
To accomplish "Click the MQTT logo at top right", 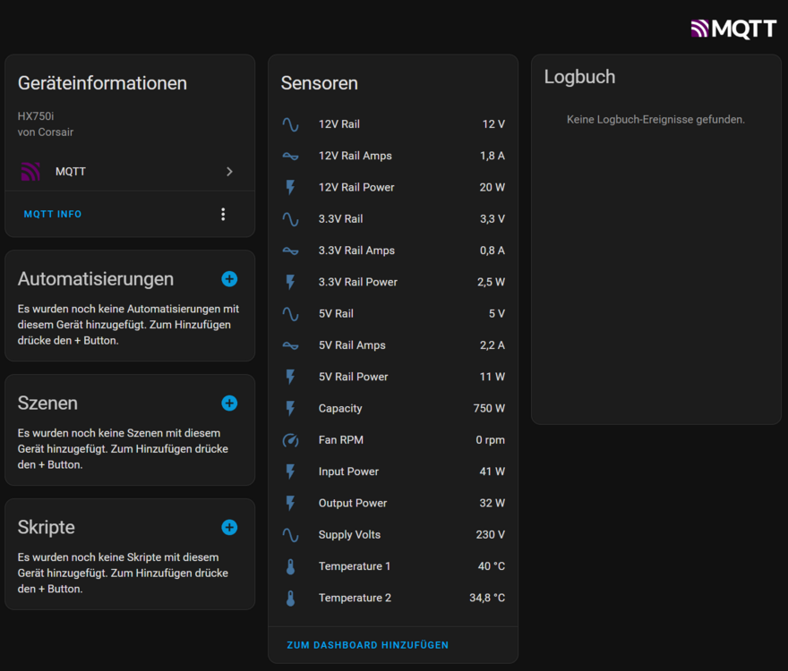I will click(733, 29).
